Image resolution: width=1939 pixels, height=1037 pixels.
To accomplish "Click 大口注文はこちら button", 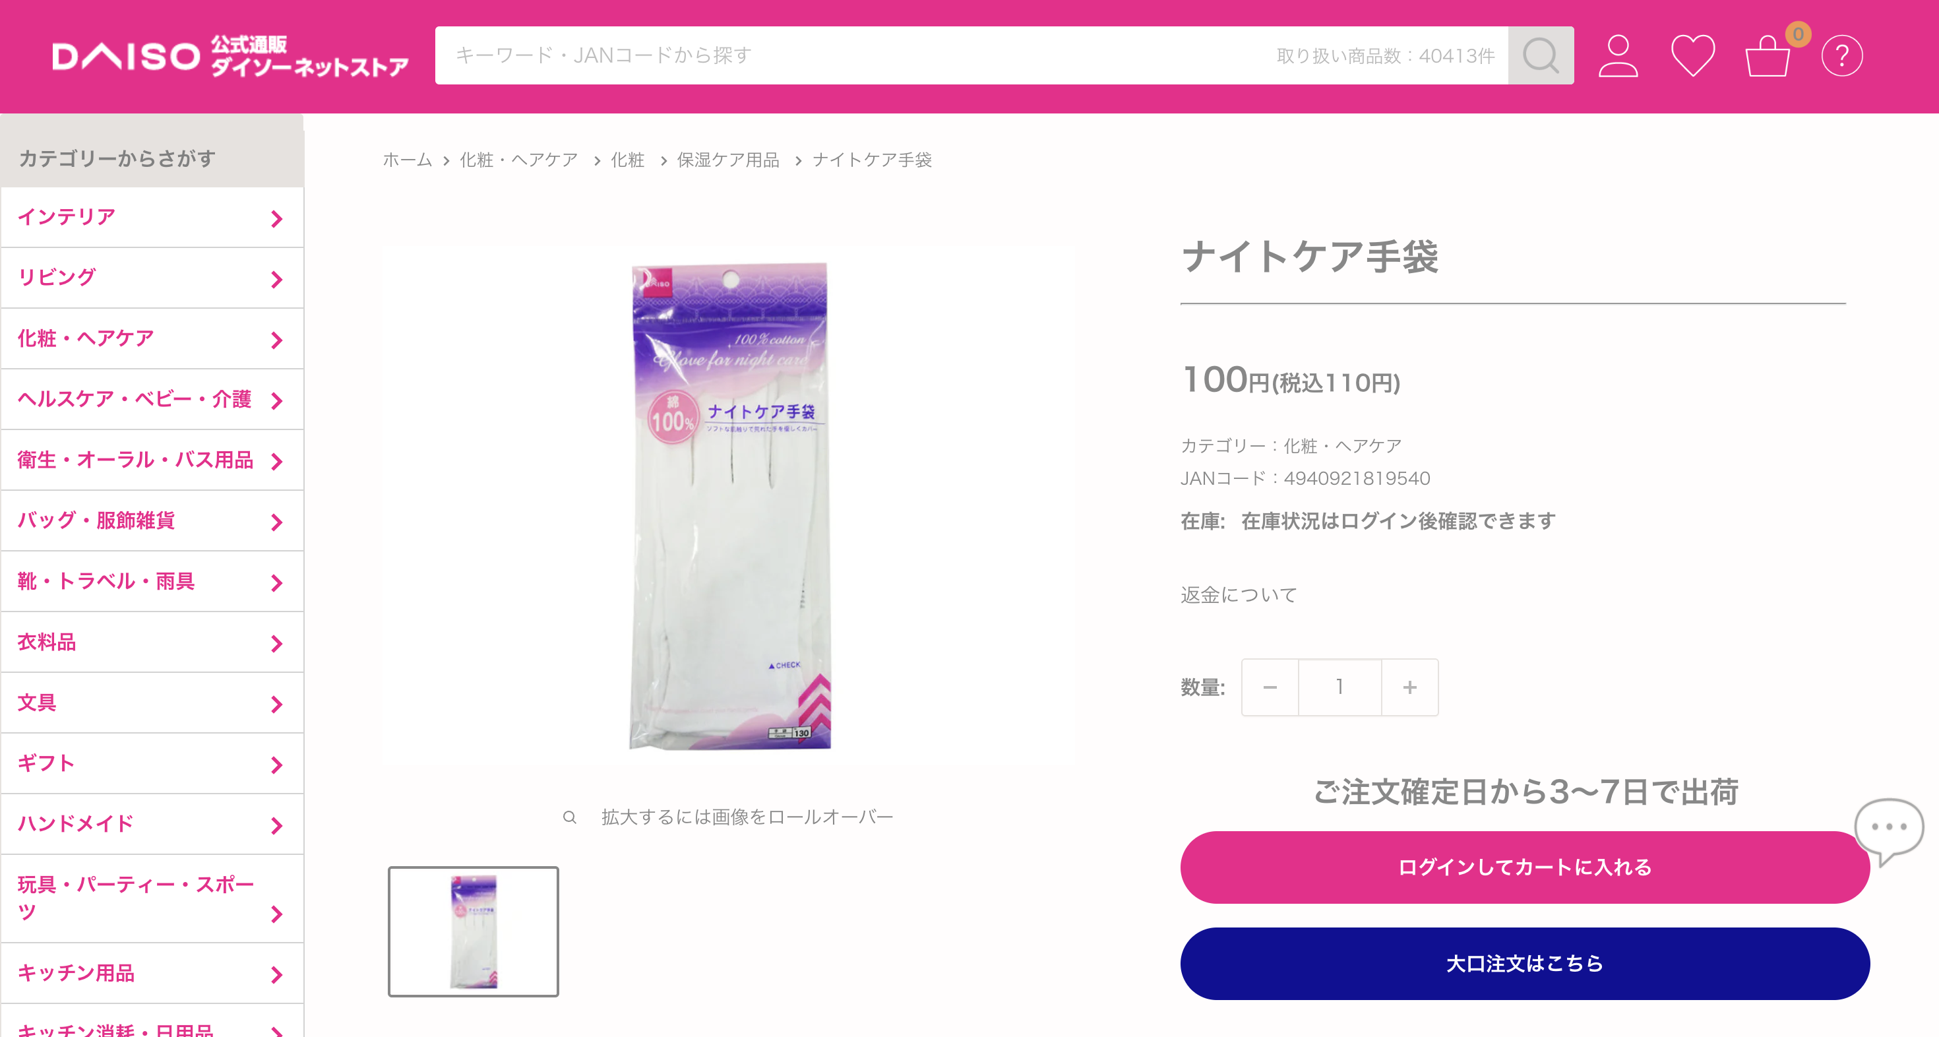I will 1525,964.
